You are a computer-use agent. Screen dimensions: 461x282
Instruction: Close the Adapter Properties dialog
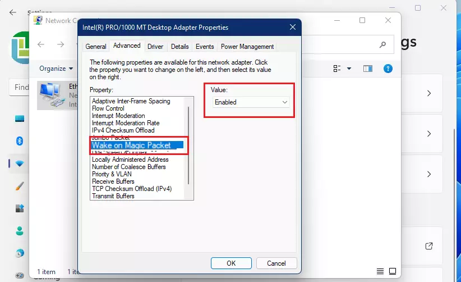[x=293, y=27]
